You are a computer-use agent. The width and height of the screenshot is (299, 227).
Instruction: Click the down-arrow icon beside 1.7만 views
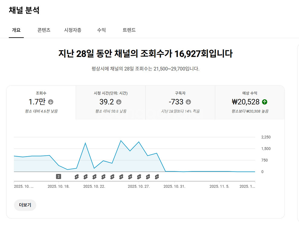50,102
